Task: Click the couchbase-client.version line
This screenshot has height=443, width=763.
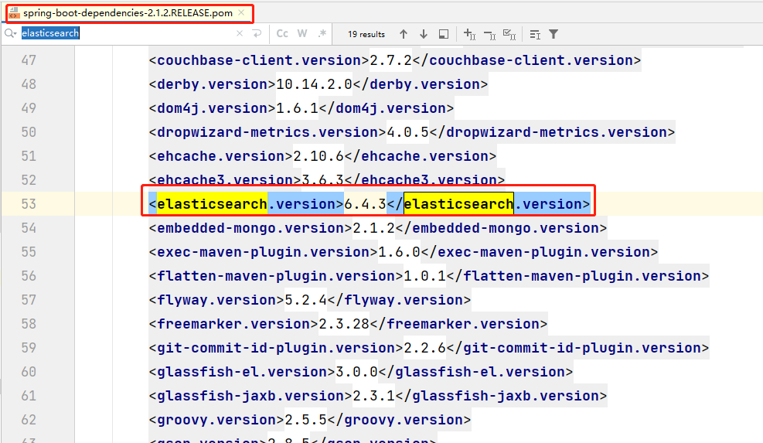Action: 394,60
